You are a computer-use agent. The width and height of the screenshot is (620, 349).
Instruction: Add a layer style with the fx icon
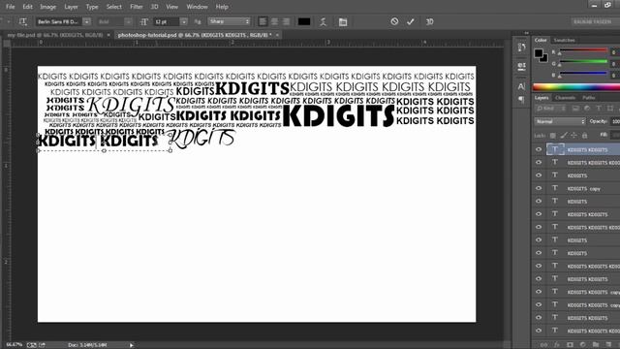(x=557, y=345)
